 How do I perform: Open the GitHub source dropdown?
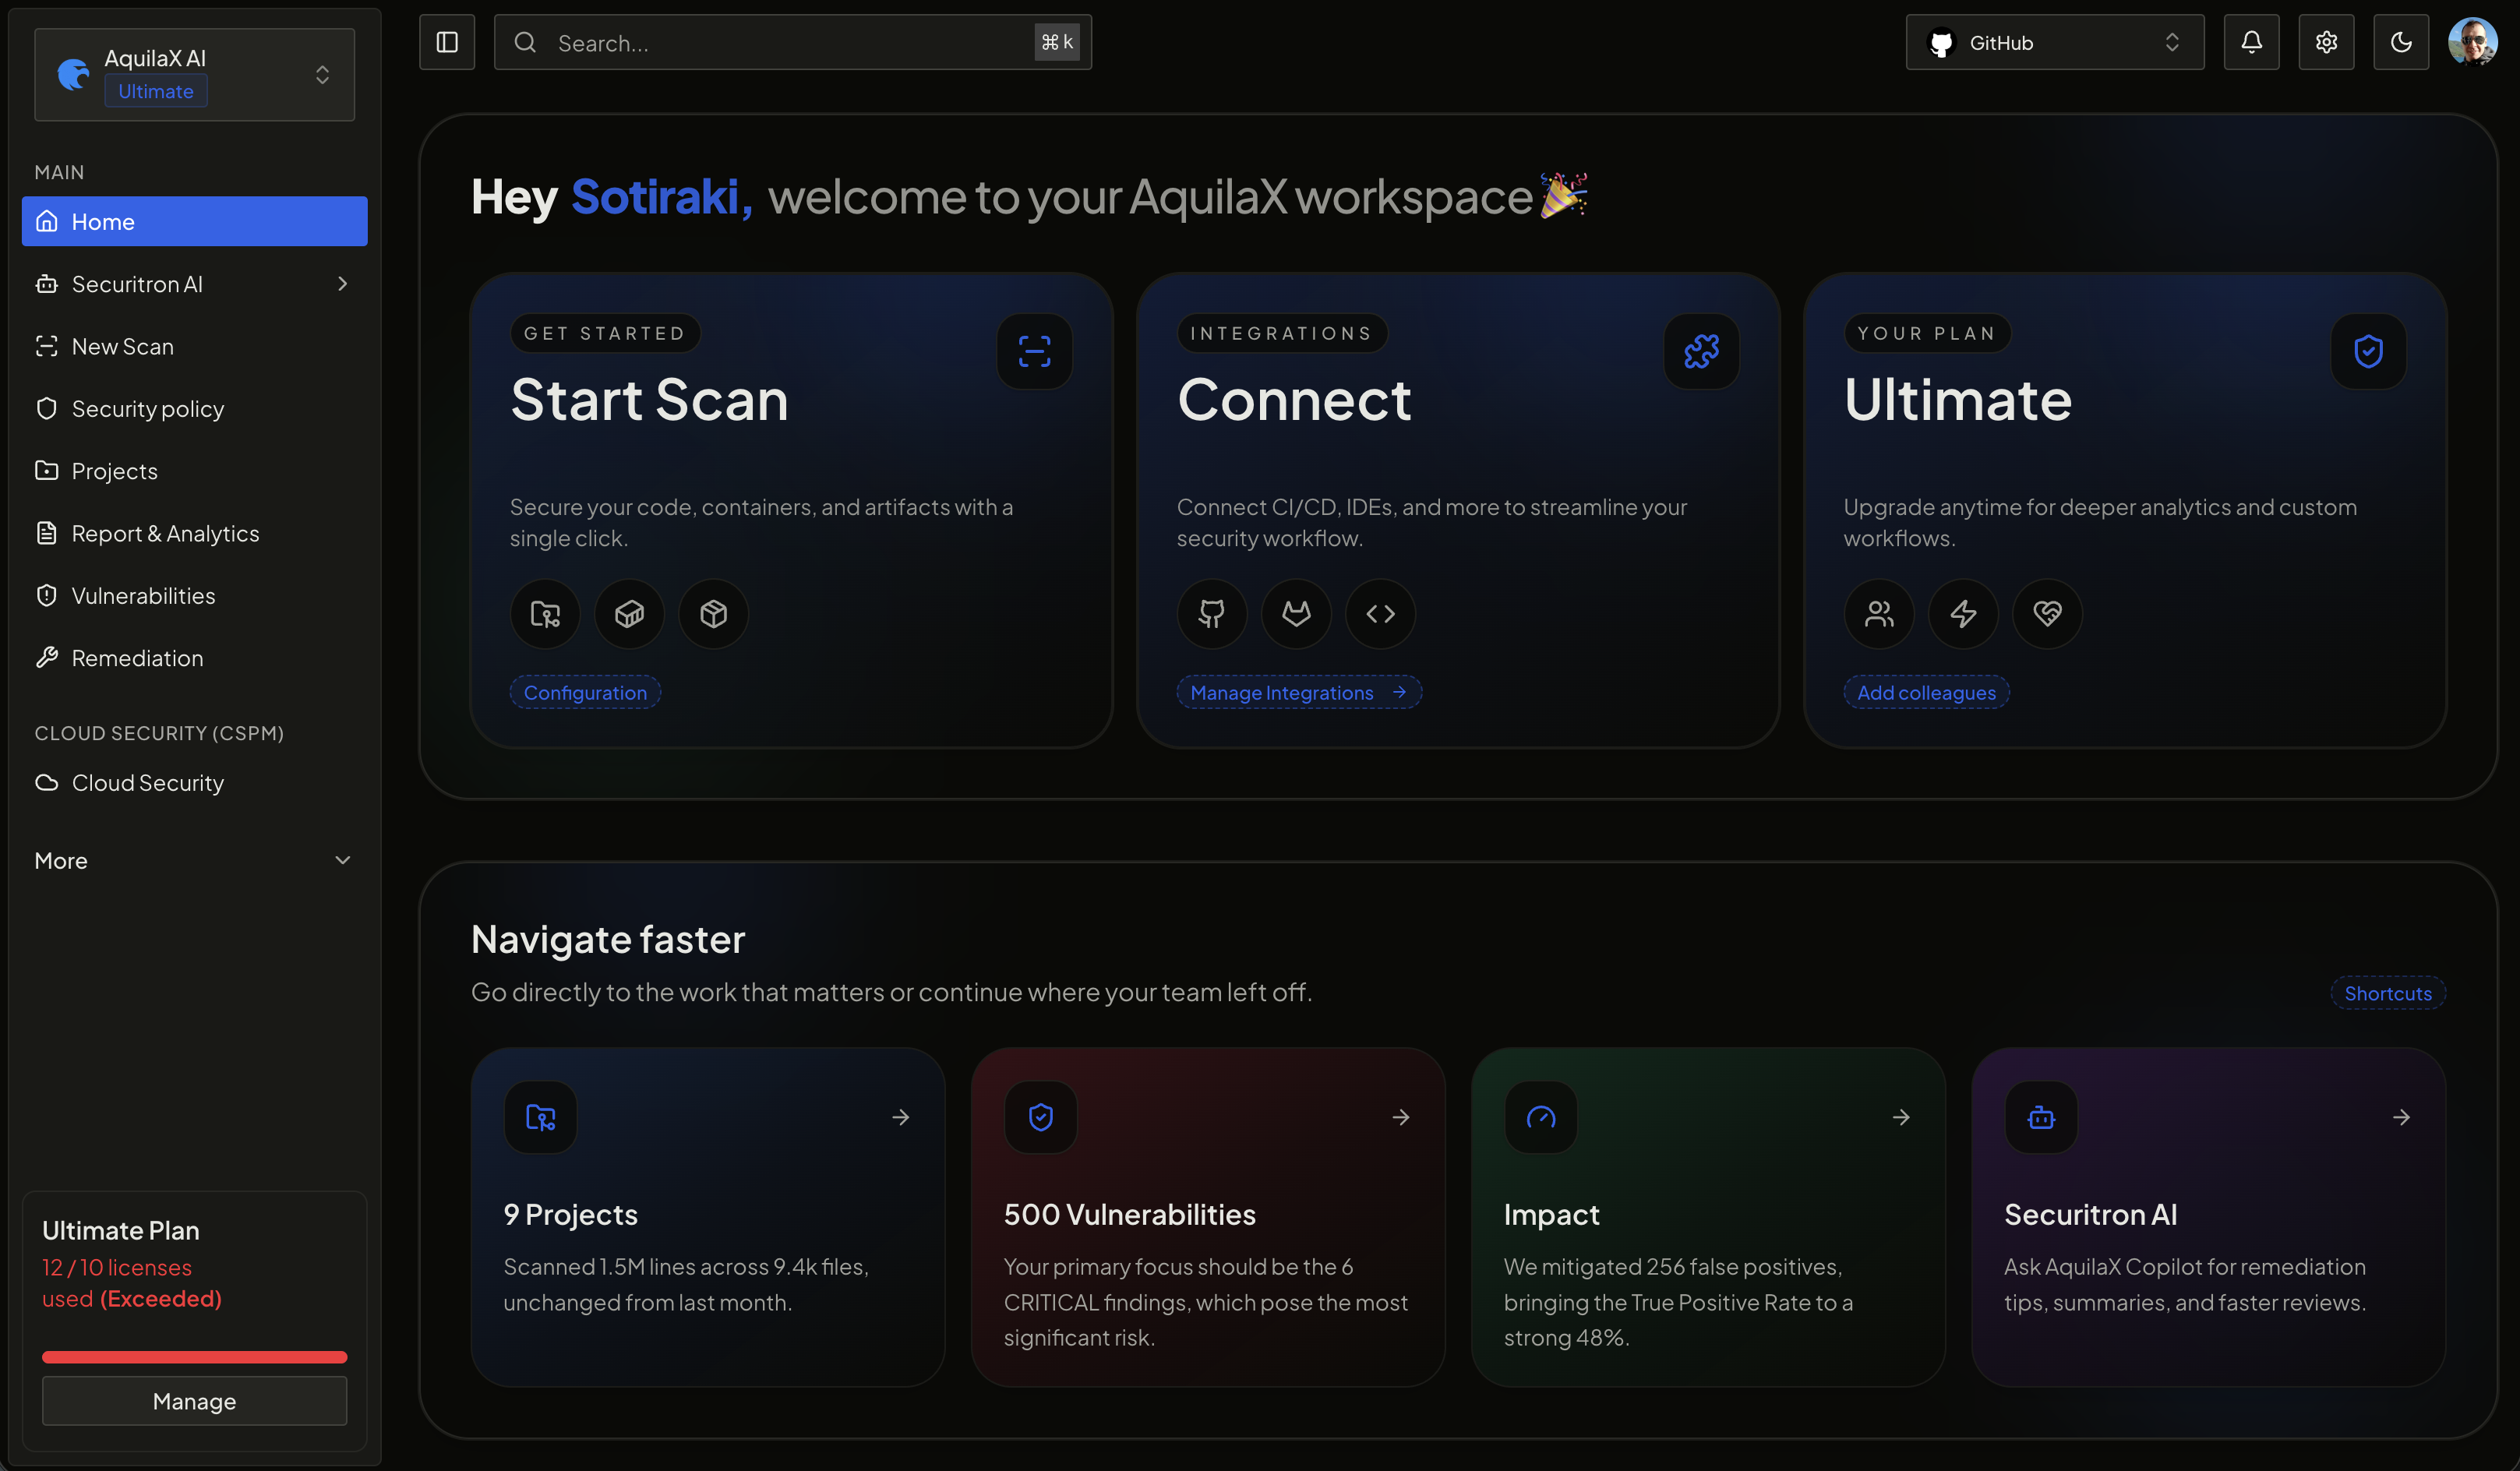tap(2054, 42)
